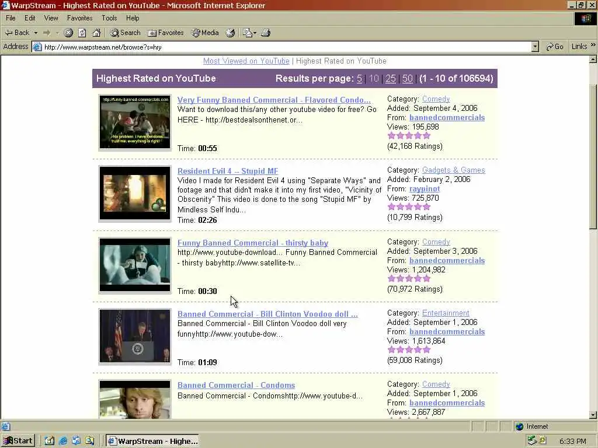This screenshot has width=598, height=448.
Task: Open the History toolbar icon
Action: (230, 33)
